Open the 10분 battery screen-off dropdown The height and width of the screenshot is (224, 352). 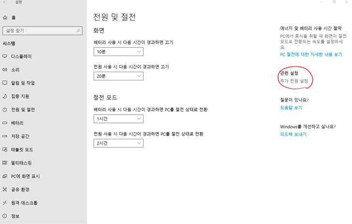(x=118, y=52)
